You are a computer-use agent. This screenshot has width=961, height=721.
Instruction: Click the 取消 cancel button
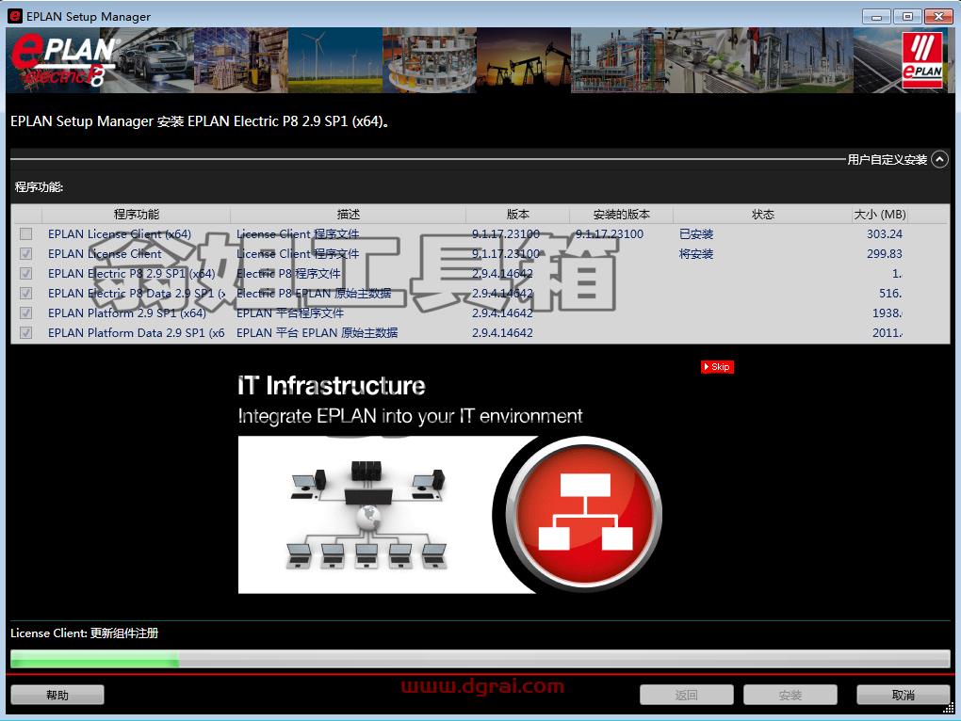904,695
